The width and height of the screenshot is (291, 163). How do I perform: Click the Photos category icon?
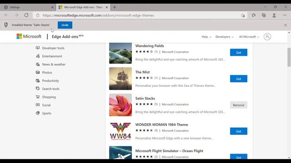(x=38, y=72)
